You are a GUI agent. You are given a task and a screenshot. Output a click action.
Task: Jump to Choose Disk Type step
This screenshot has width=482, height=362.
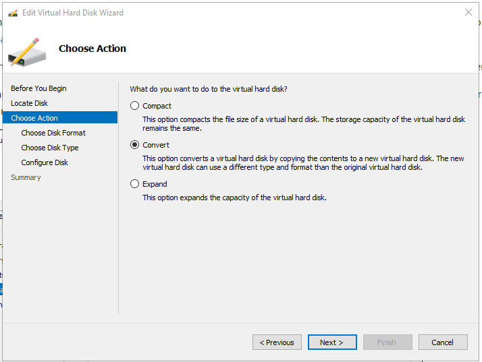pos(50,148)
